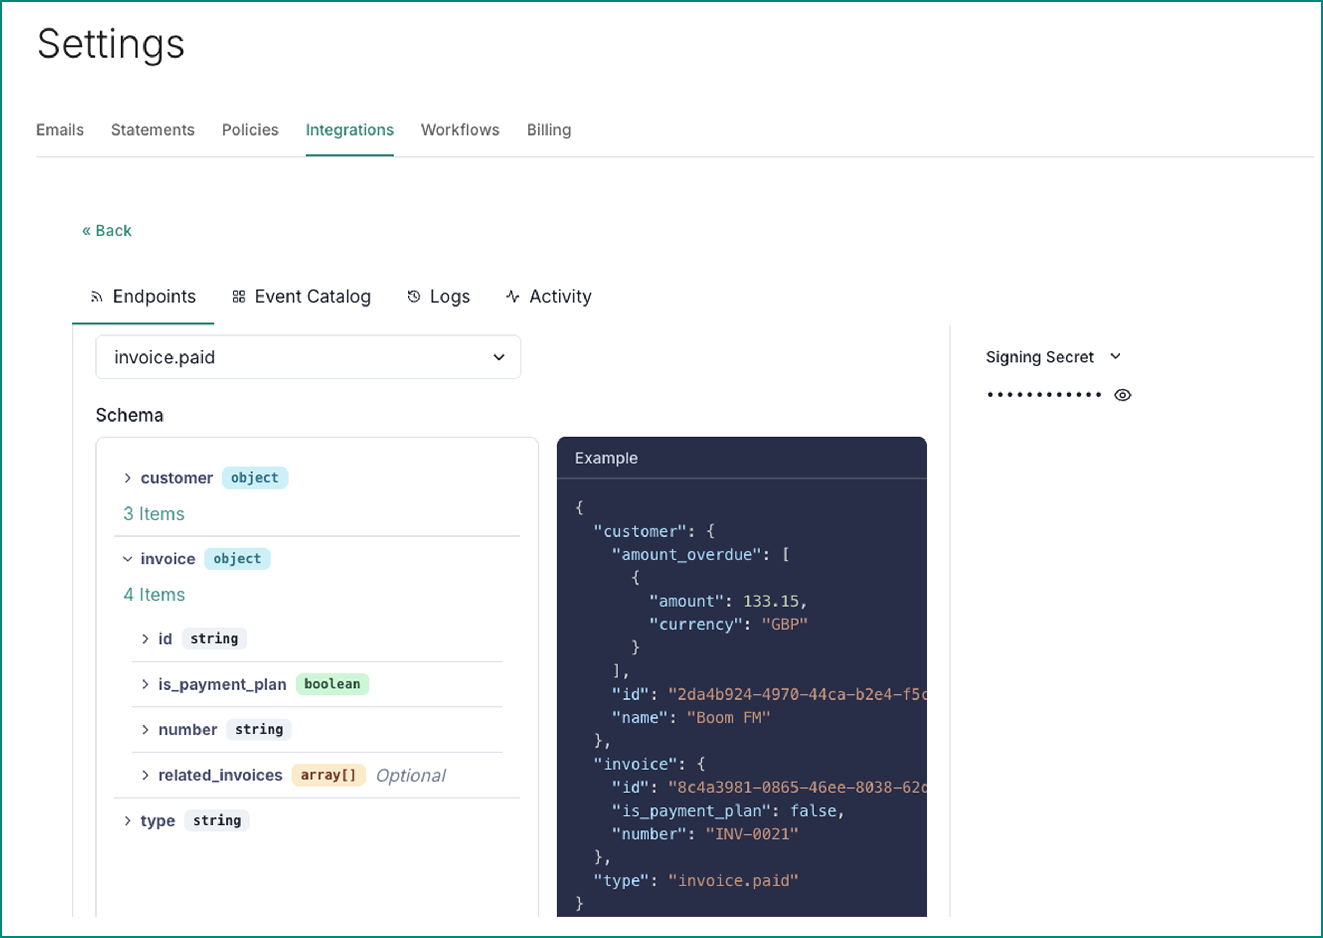Click the Activity waveform icon
Viewport: 1323px width, 938px height.
(513, 296)
